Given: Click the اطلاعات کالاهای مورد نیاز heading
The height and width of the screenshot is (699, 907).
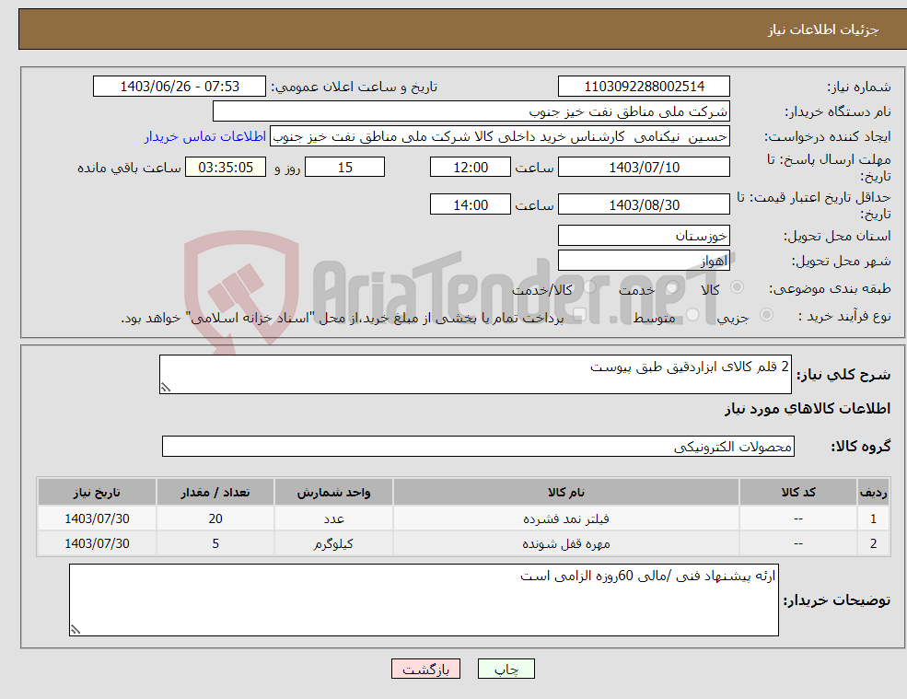Looking at the screenshot, I should pyautogui.click(x=808, y=409).
